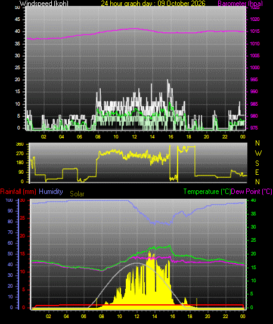Click hour label 12 under windspeed graph

(x=134, y=137)
